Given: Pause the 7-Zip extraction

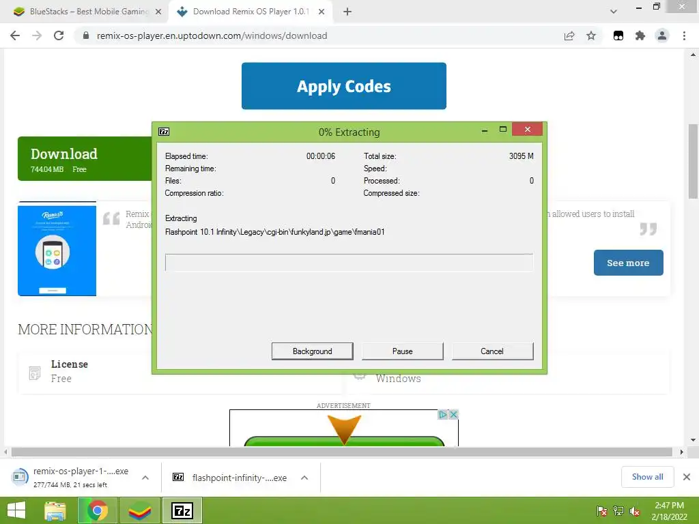Looking at the screenshot, I should click(402, 351).
